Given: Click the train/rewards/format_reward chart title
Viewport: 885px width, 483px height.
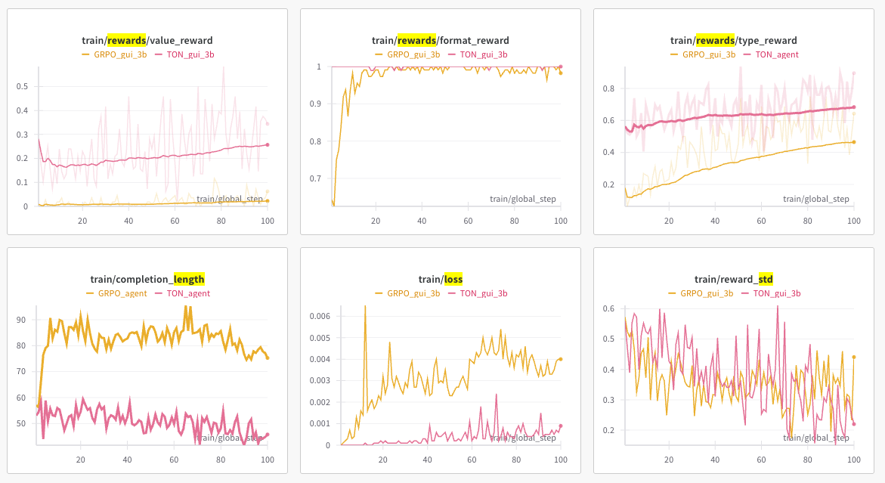Looking at the screenshot, I should click(x=440, y=41).
